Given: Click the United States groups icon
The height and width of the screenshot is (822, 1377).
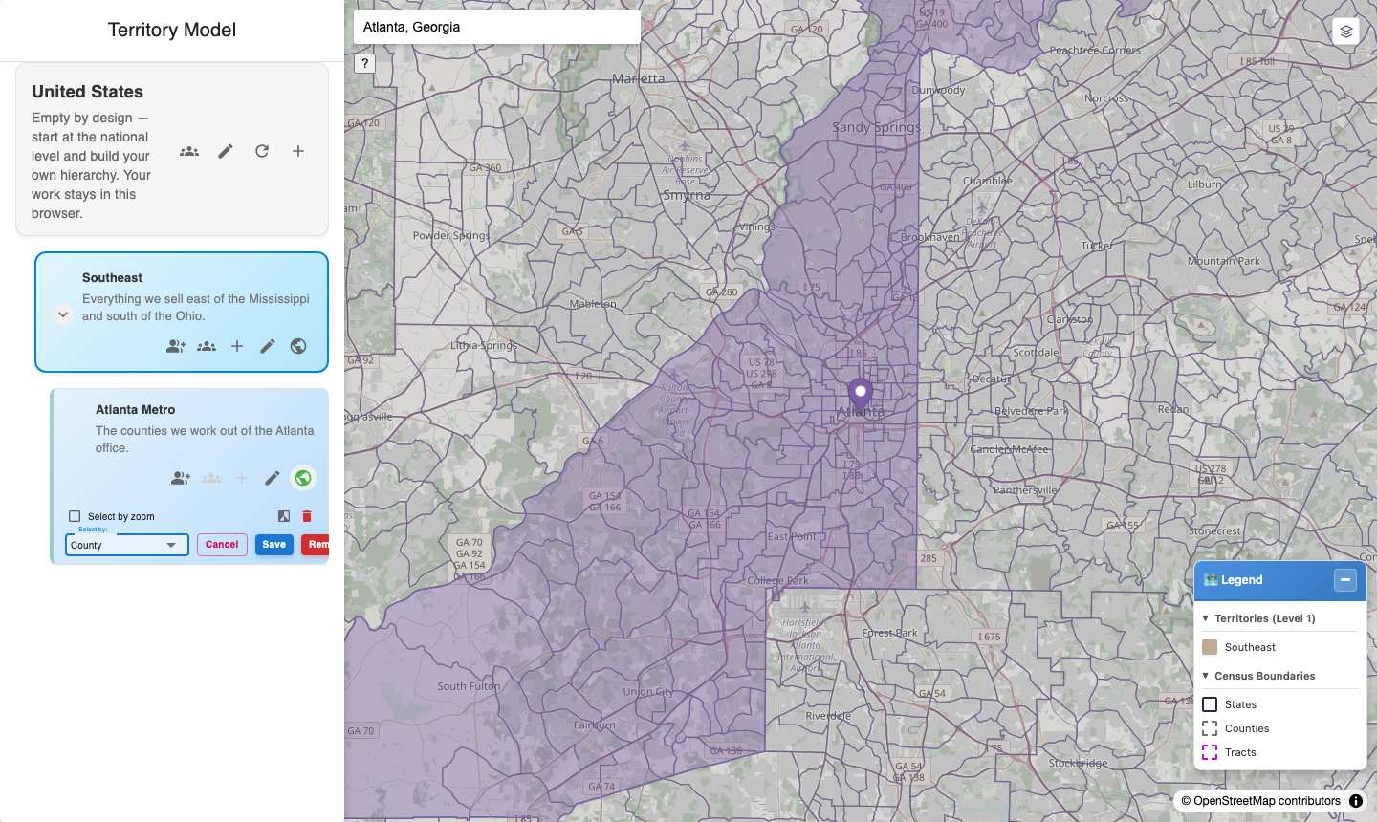Looking at the screenshot, I should pyautogui.click(x=189, y=151).
